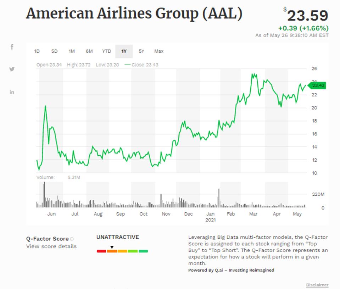The image size is (340, 289).
Task: Share on LinkedIn icon
Action: point(12,92)
